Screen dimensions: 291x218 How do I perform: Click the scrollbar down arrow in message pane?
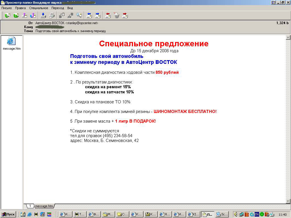tap(288, 201)
